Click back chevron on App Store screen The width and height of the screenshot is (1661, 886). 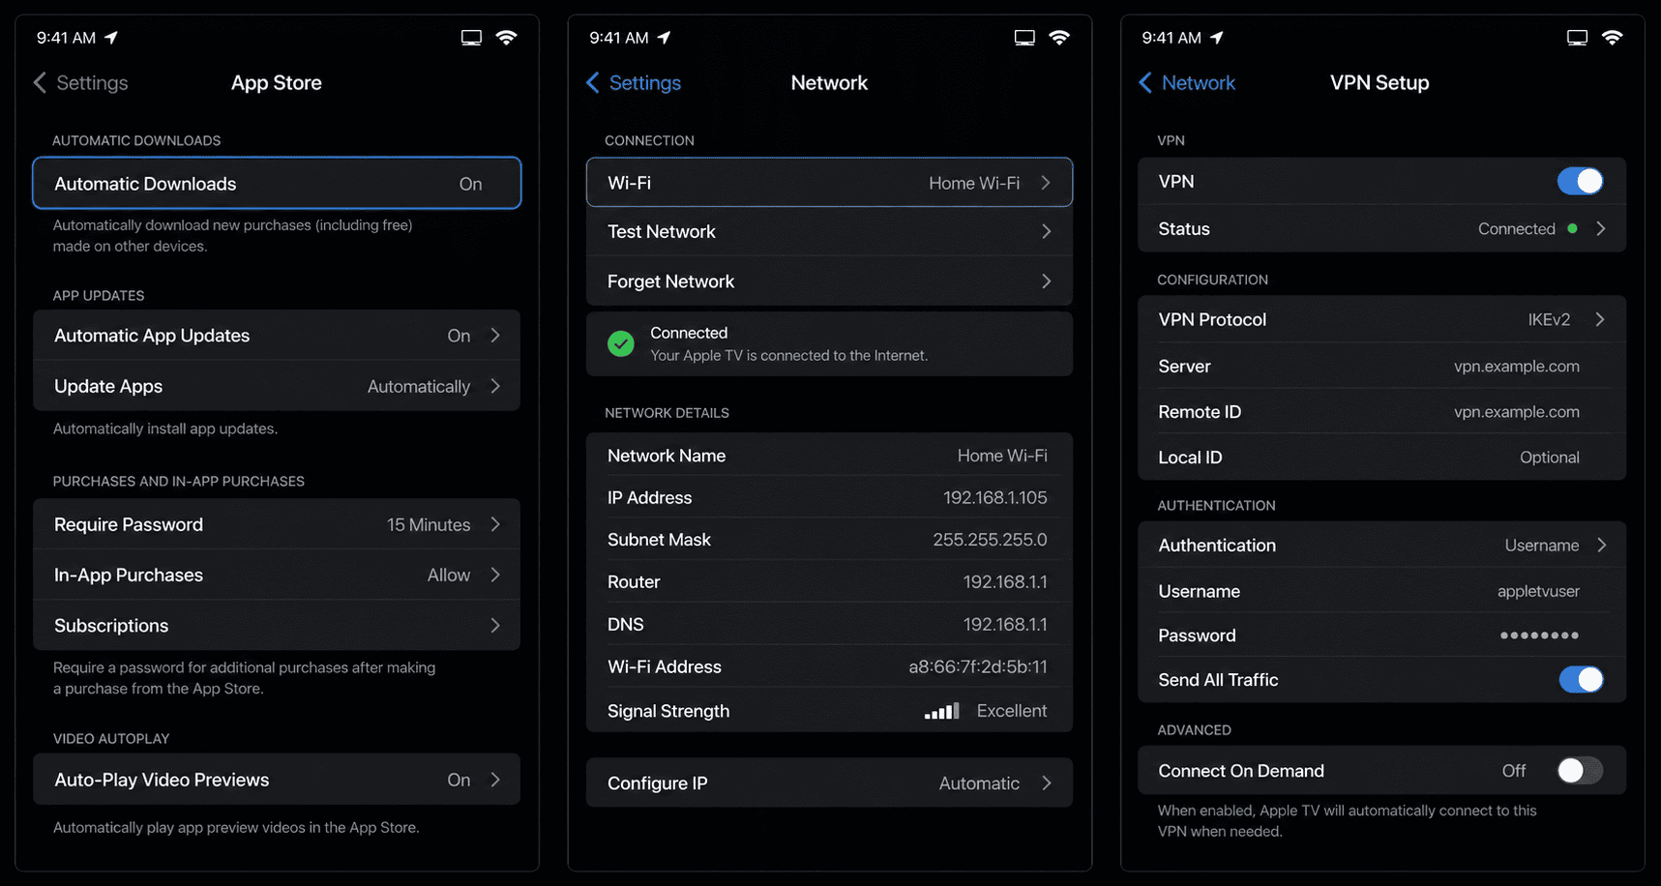40,83
